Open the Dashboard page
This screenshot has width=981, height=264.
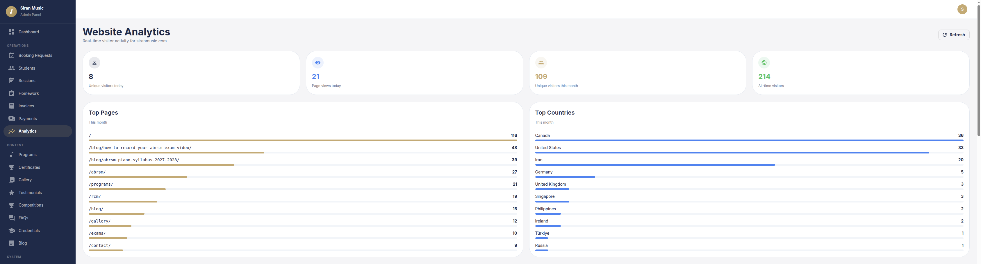point(38,32)
